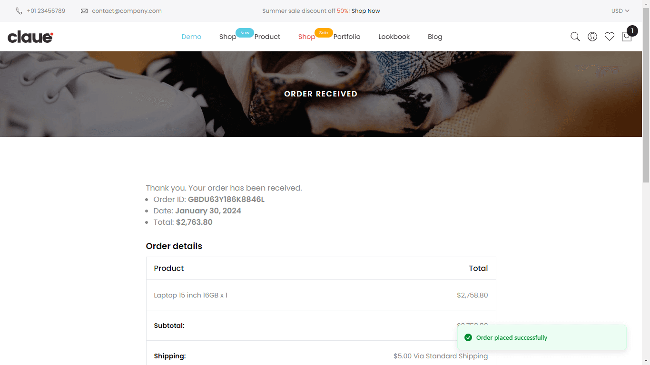Click green checkmark in success notification
The width and height of the screenshot is (650, 365).
click(468, 337)
